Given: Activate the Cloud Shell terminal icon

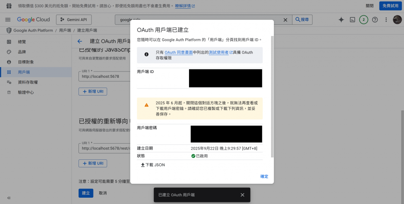Looking at the screenshot, I should click(x=352, y=20).
